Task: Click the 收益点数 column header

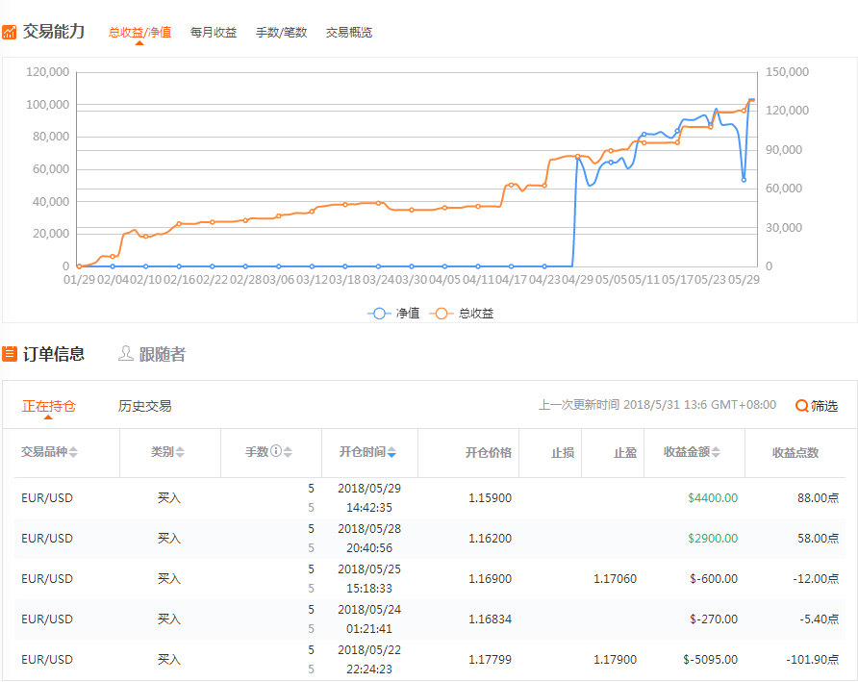Action: 795,453
